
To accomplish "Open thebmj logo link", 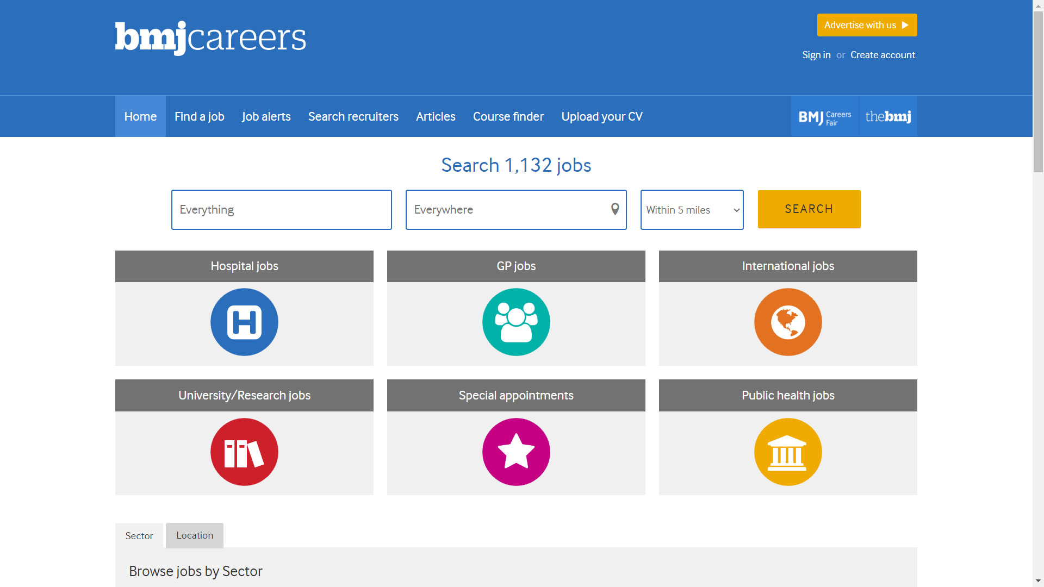I will [888, 117].
